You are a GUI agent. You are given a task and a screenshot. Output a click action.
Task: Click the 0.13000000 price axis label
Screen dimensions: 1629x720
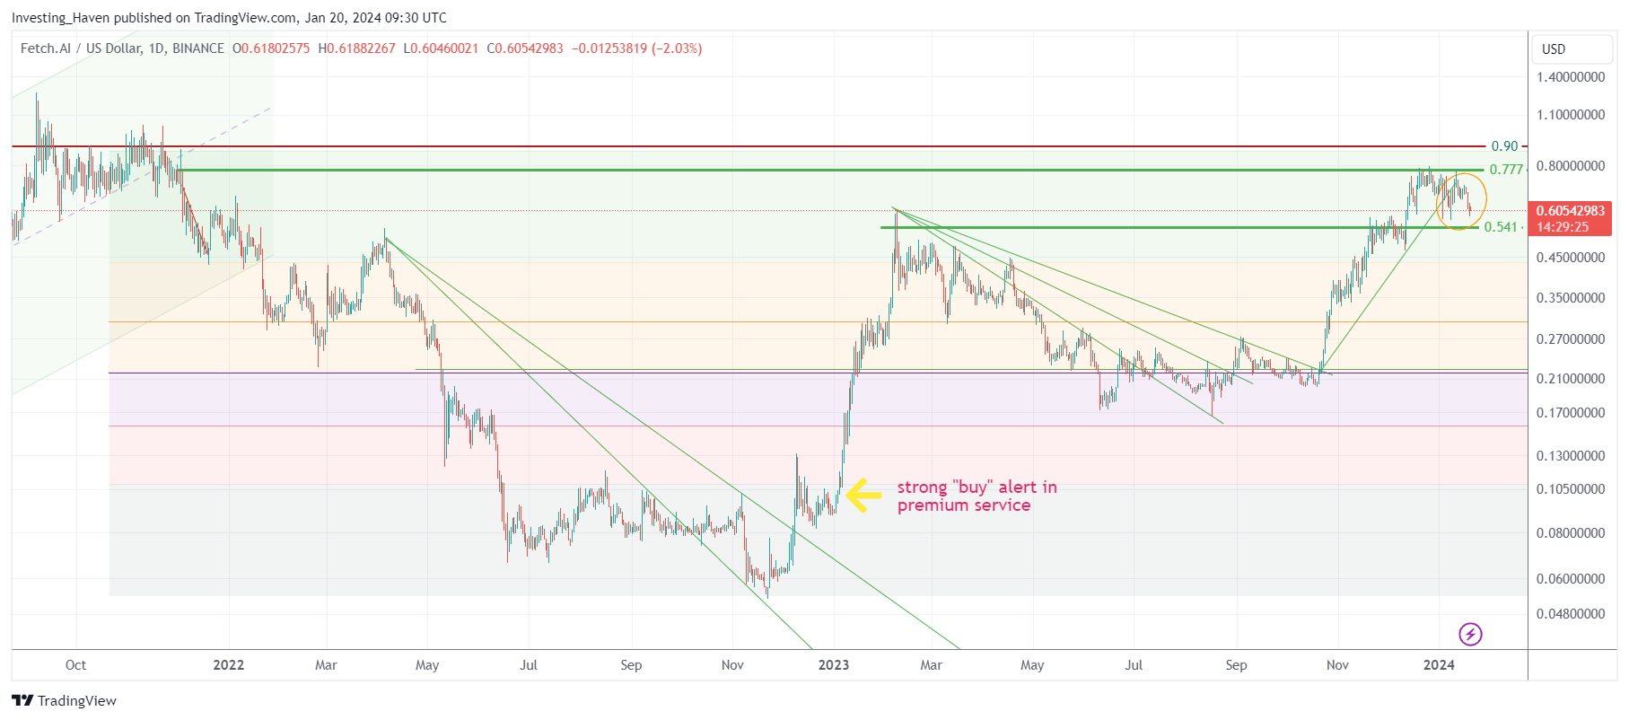pos(1571,456)
